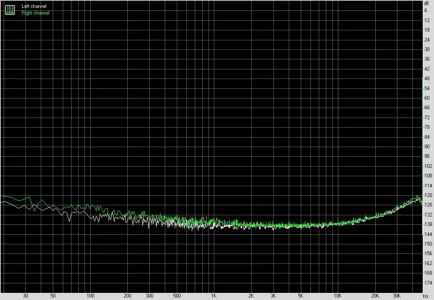The width and height of the screenshot is (434, 300).
Task: Select the green 'Right channel' legend label
Action: (35, 13)
